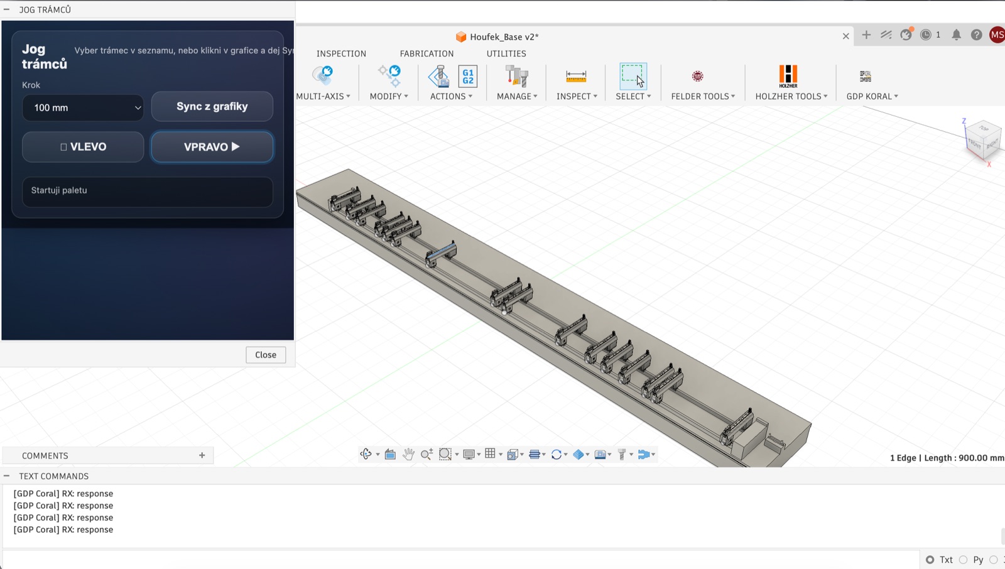The image size is (1005, 569).
Task: Click the VPRAVO jog button
Action: click(x=212, y=147)
